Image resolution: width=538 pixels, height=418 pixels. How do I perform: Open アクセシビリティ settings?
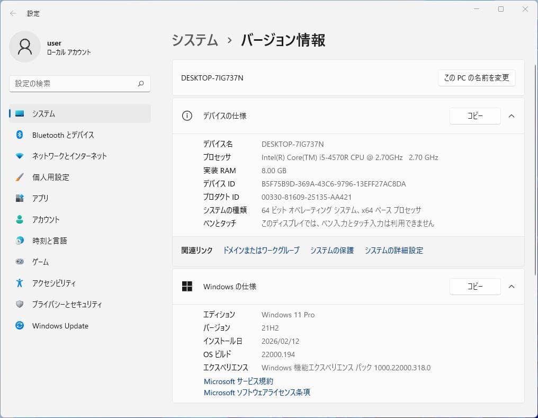coord(79,283)
